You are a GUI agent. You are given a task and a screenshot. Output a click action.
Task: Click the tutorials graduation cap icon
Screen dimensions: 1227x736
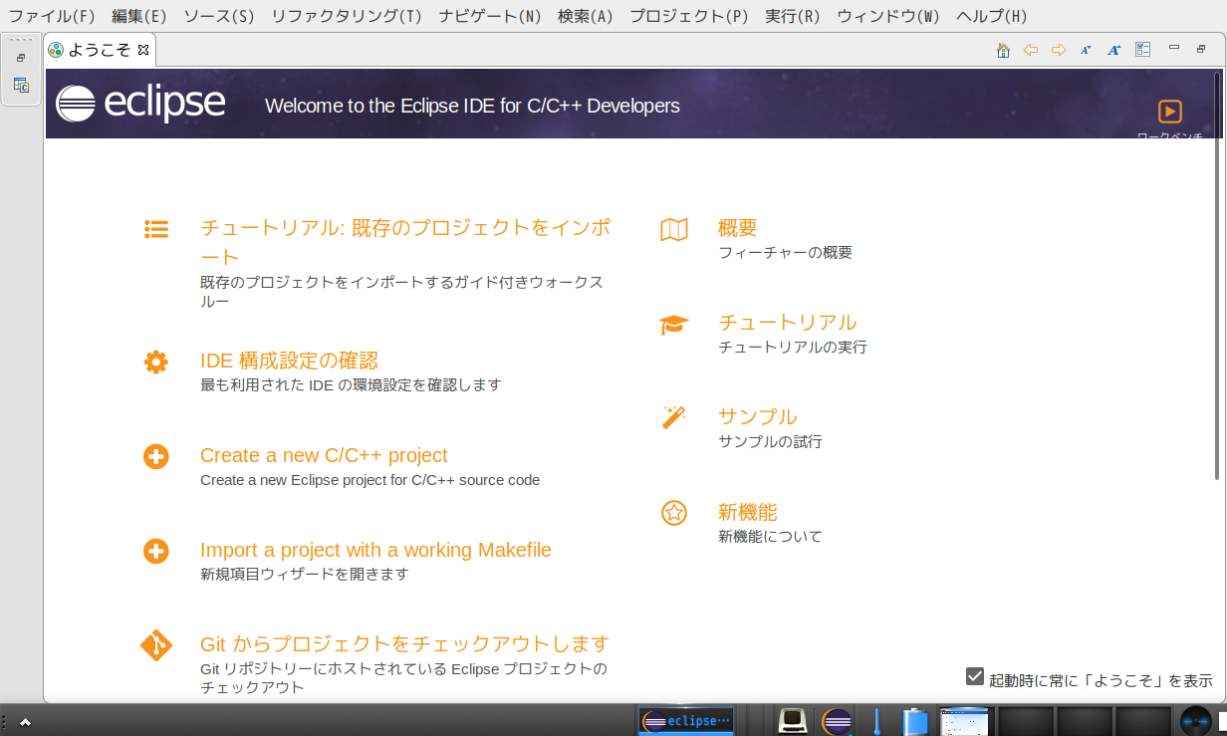click(x=674, y=325)
